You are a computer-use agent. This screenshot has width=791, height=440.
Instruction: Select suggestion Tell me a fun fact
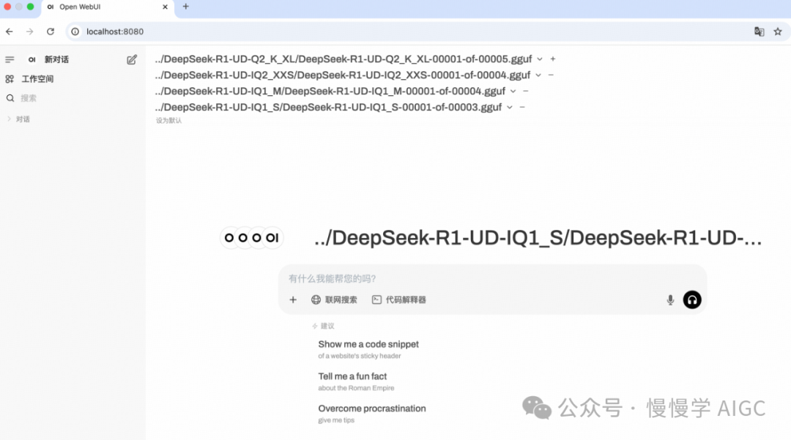point(356,381)
